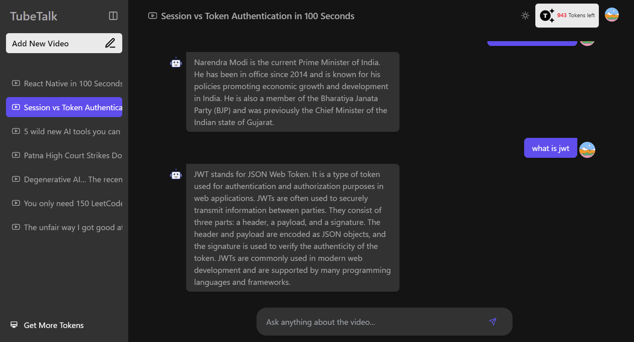
Task: Click the bot avatar beside JWT answer
Action: (176, 175)
